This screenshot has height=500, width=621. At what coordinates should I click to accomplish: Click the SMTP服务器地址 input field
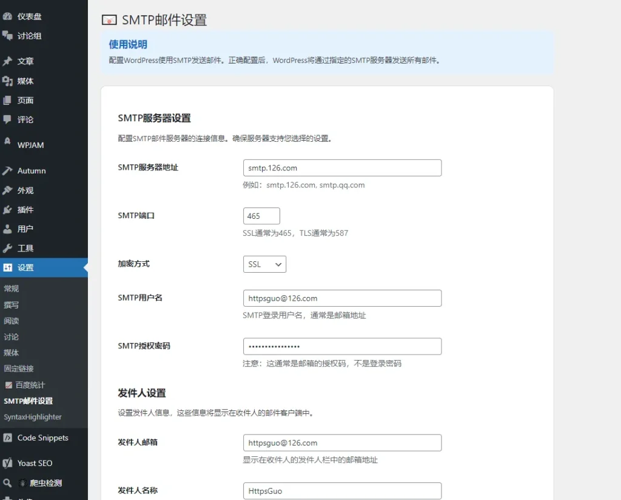tap(342, 168)
